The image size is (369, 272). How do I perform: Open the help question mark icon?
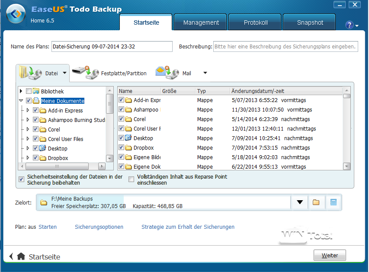tap(349, 25)
